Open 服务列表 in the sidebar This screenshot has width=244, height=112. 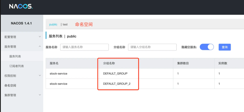15,56
